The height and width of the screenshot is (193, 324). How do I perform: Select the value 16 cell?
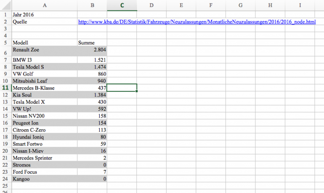click(x=92, y=151)
